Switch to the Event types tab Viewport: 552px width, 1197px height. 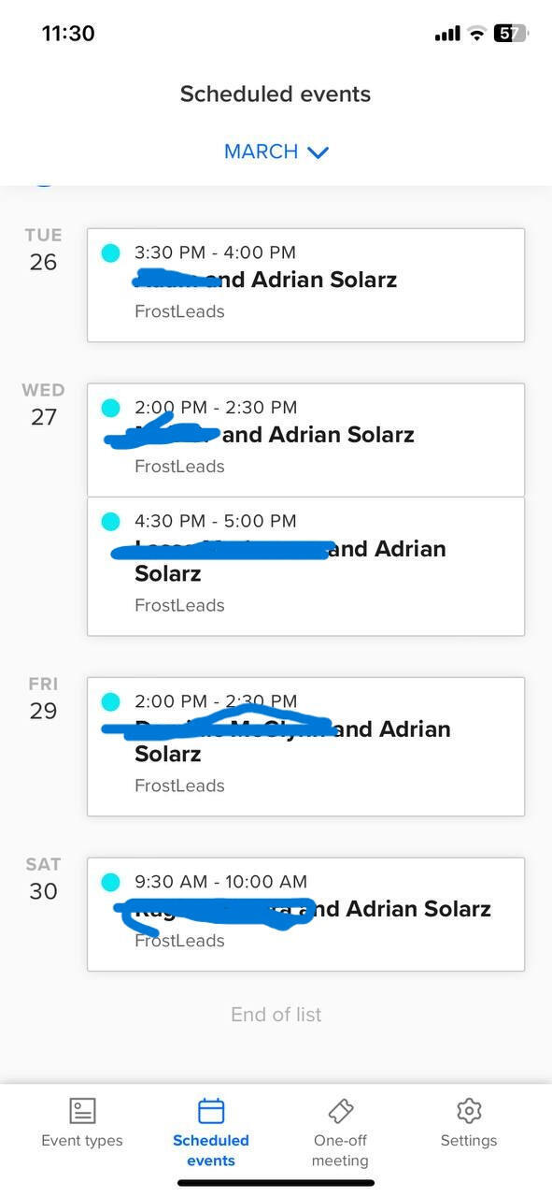tap(82, 1141)
